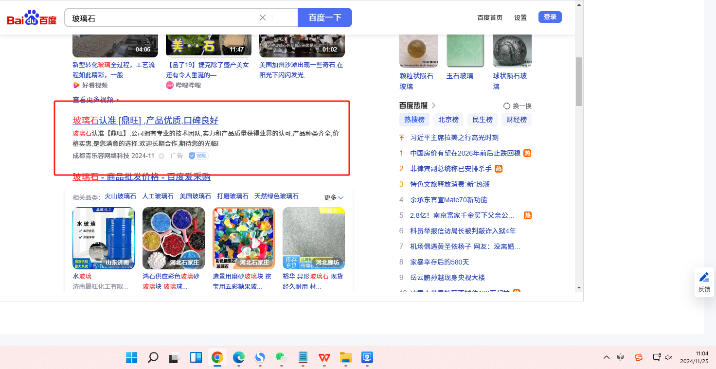The width and height of the screenshot is (716, 369).
Task: Launch Microsoft Edge from the taskbar
Action: (x=238, y=358)
